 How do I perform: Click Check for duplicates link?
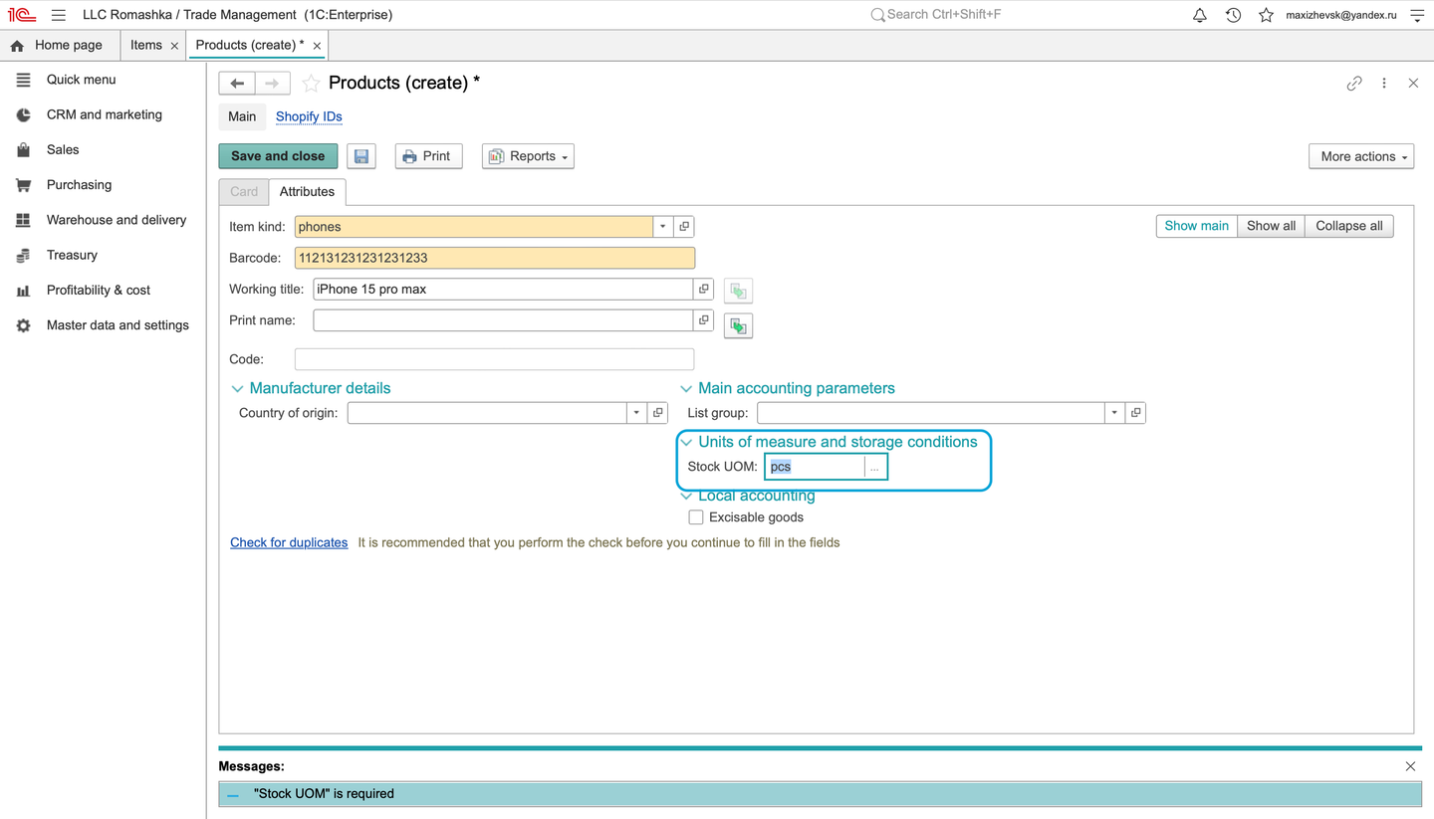[289, 542]
